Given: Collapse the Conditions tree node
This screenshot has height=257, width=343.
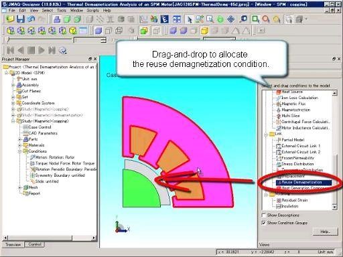Looking at the screenshot, I should click(x=20, y=151).
